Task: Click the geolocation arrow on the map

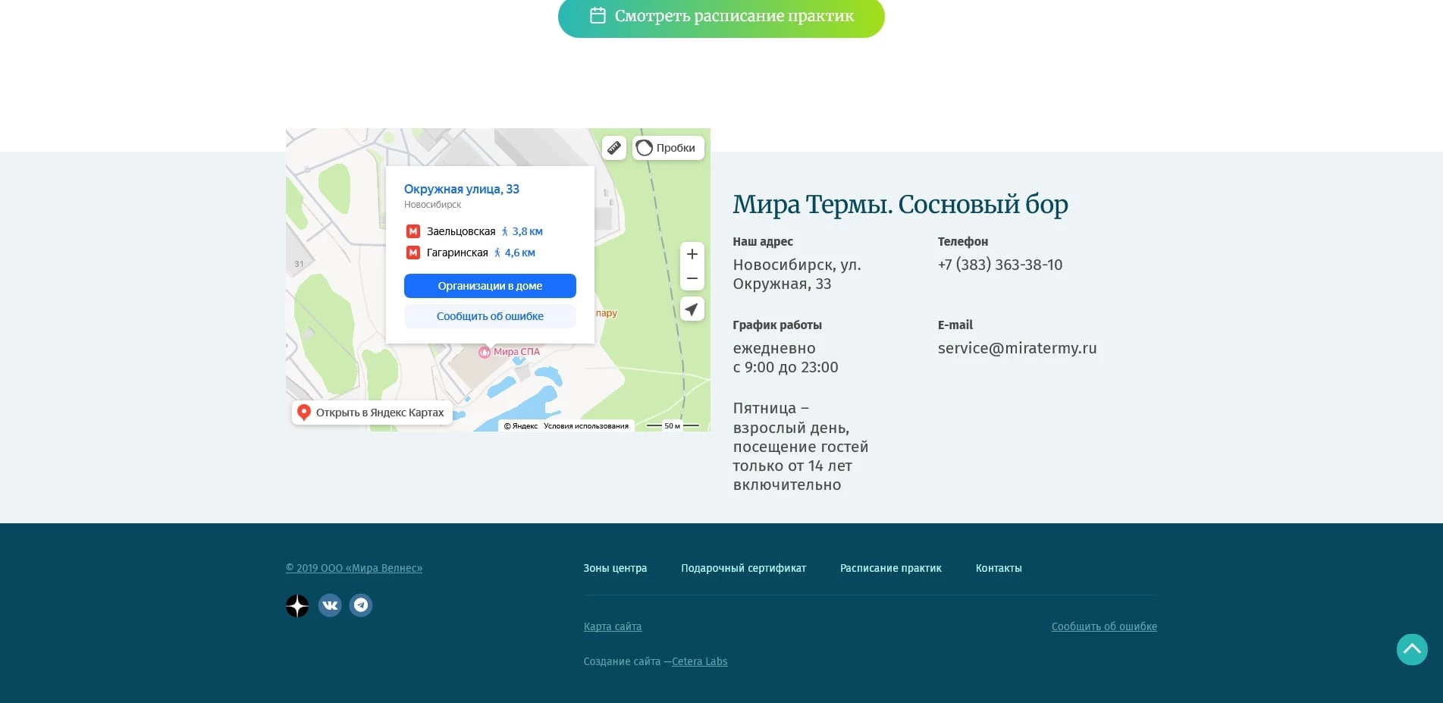Action: tap(692, 309)
